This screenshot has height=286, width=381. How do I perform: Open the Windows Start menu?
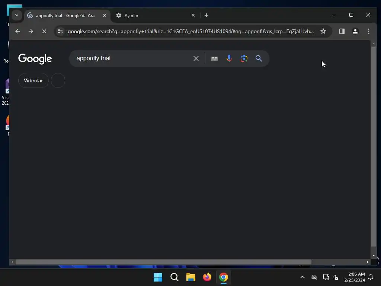coord(158,277)
